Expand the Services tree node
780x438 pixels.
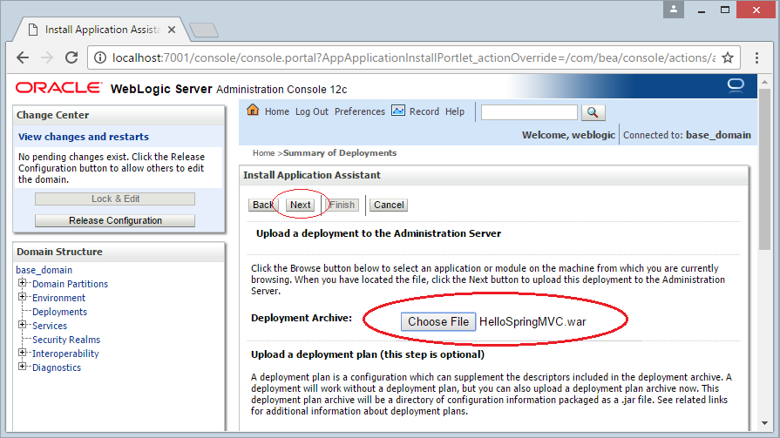click(x=22, y=325)
